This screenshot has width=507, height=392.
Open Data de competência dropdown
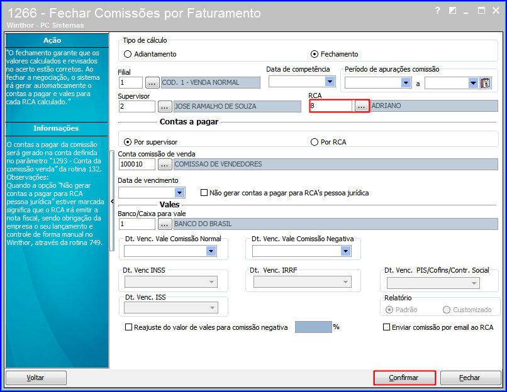tap(330, 82)
